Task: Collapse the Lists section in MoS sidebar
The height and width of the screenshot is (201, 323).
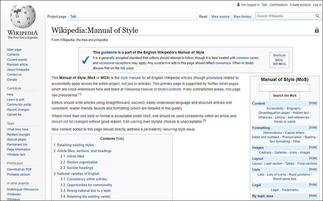Action: pyautogui.click(x=313, y=169)
